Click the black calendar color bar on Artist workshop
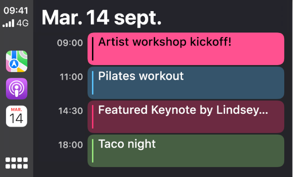Image resolution: width=293 pixels, height=177 pixels. (x=93, y=49)
